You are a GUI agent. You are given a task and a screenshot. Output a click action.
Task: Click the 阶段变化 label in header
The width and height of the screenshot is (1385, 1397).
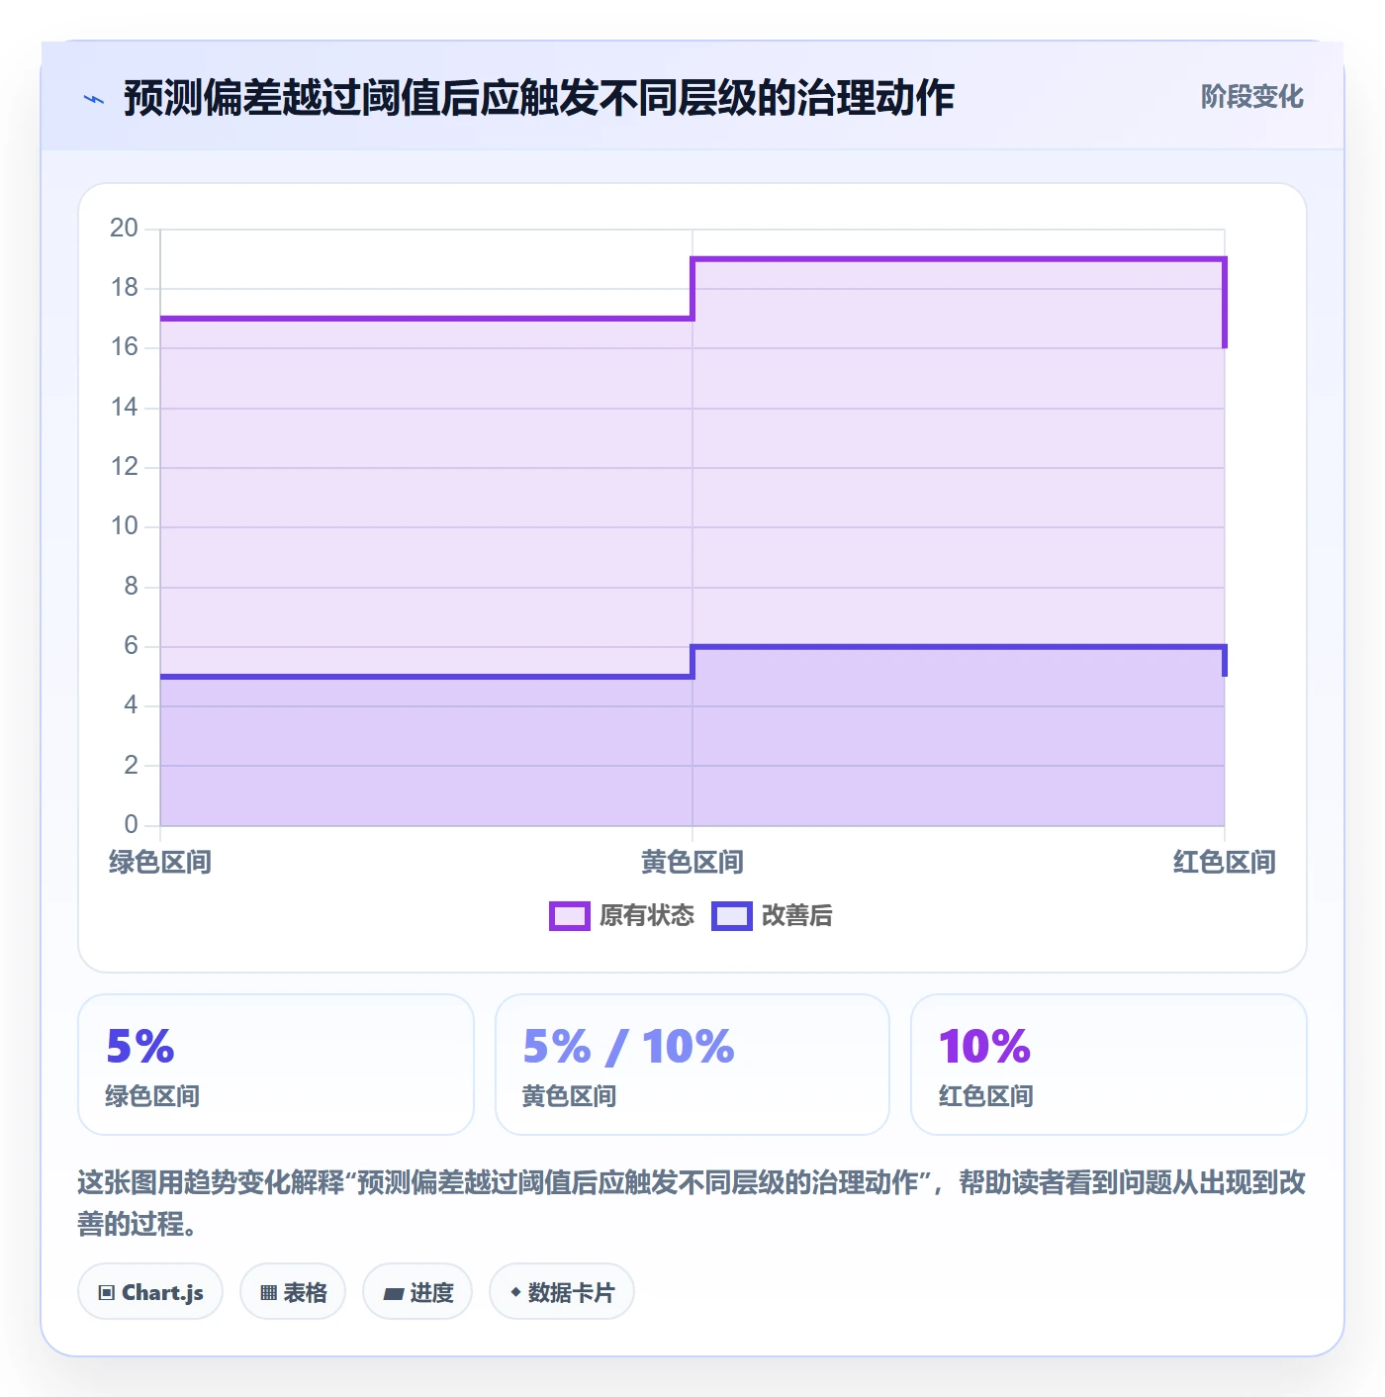pos(1251,97)
